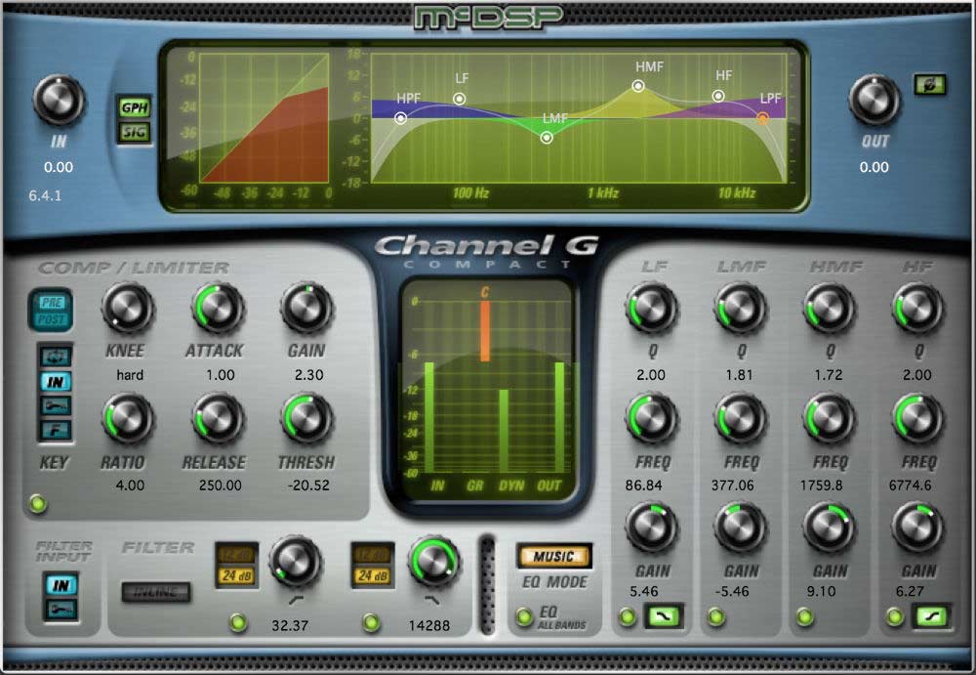Click the high-pass frequency value 32.37
Image resolution: width=976 pixels, height=675 pixels.
(290, 625)
